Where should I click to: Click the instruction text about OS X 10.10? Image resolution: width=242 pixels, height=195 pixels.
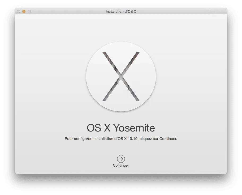click(x=121, y=138)
